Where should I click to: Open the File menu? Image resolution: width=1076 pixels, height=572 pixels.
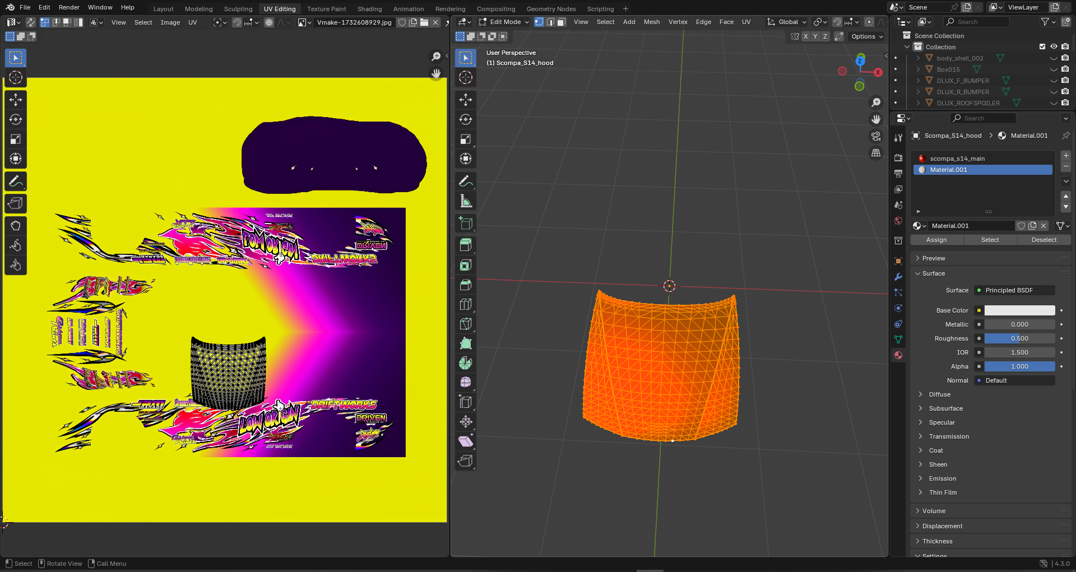click(x=25, y=7)
